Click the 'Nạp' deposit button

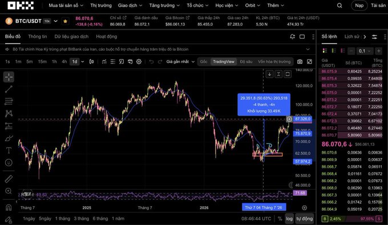coord(359,6)
